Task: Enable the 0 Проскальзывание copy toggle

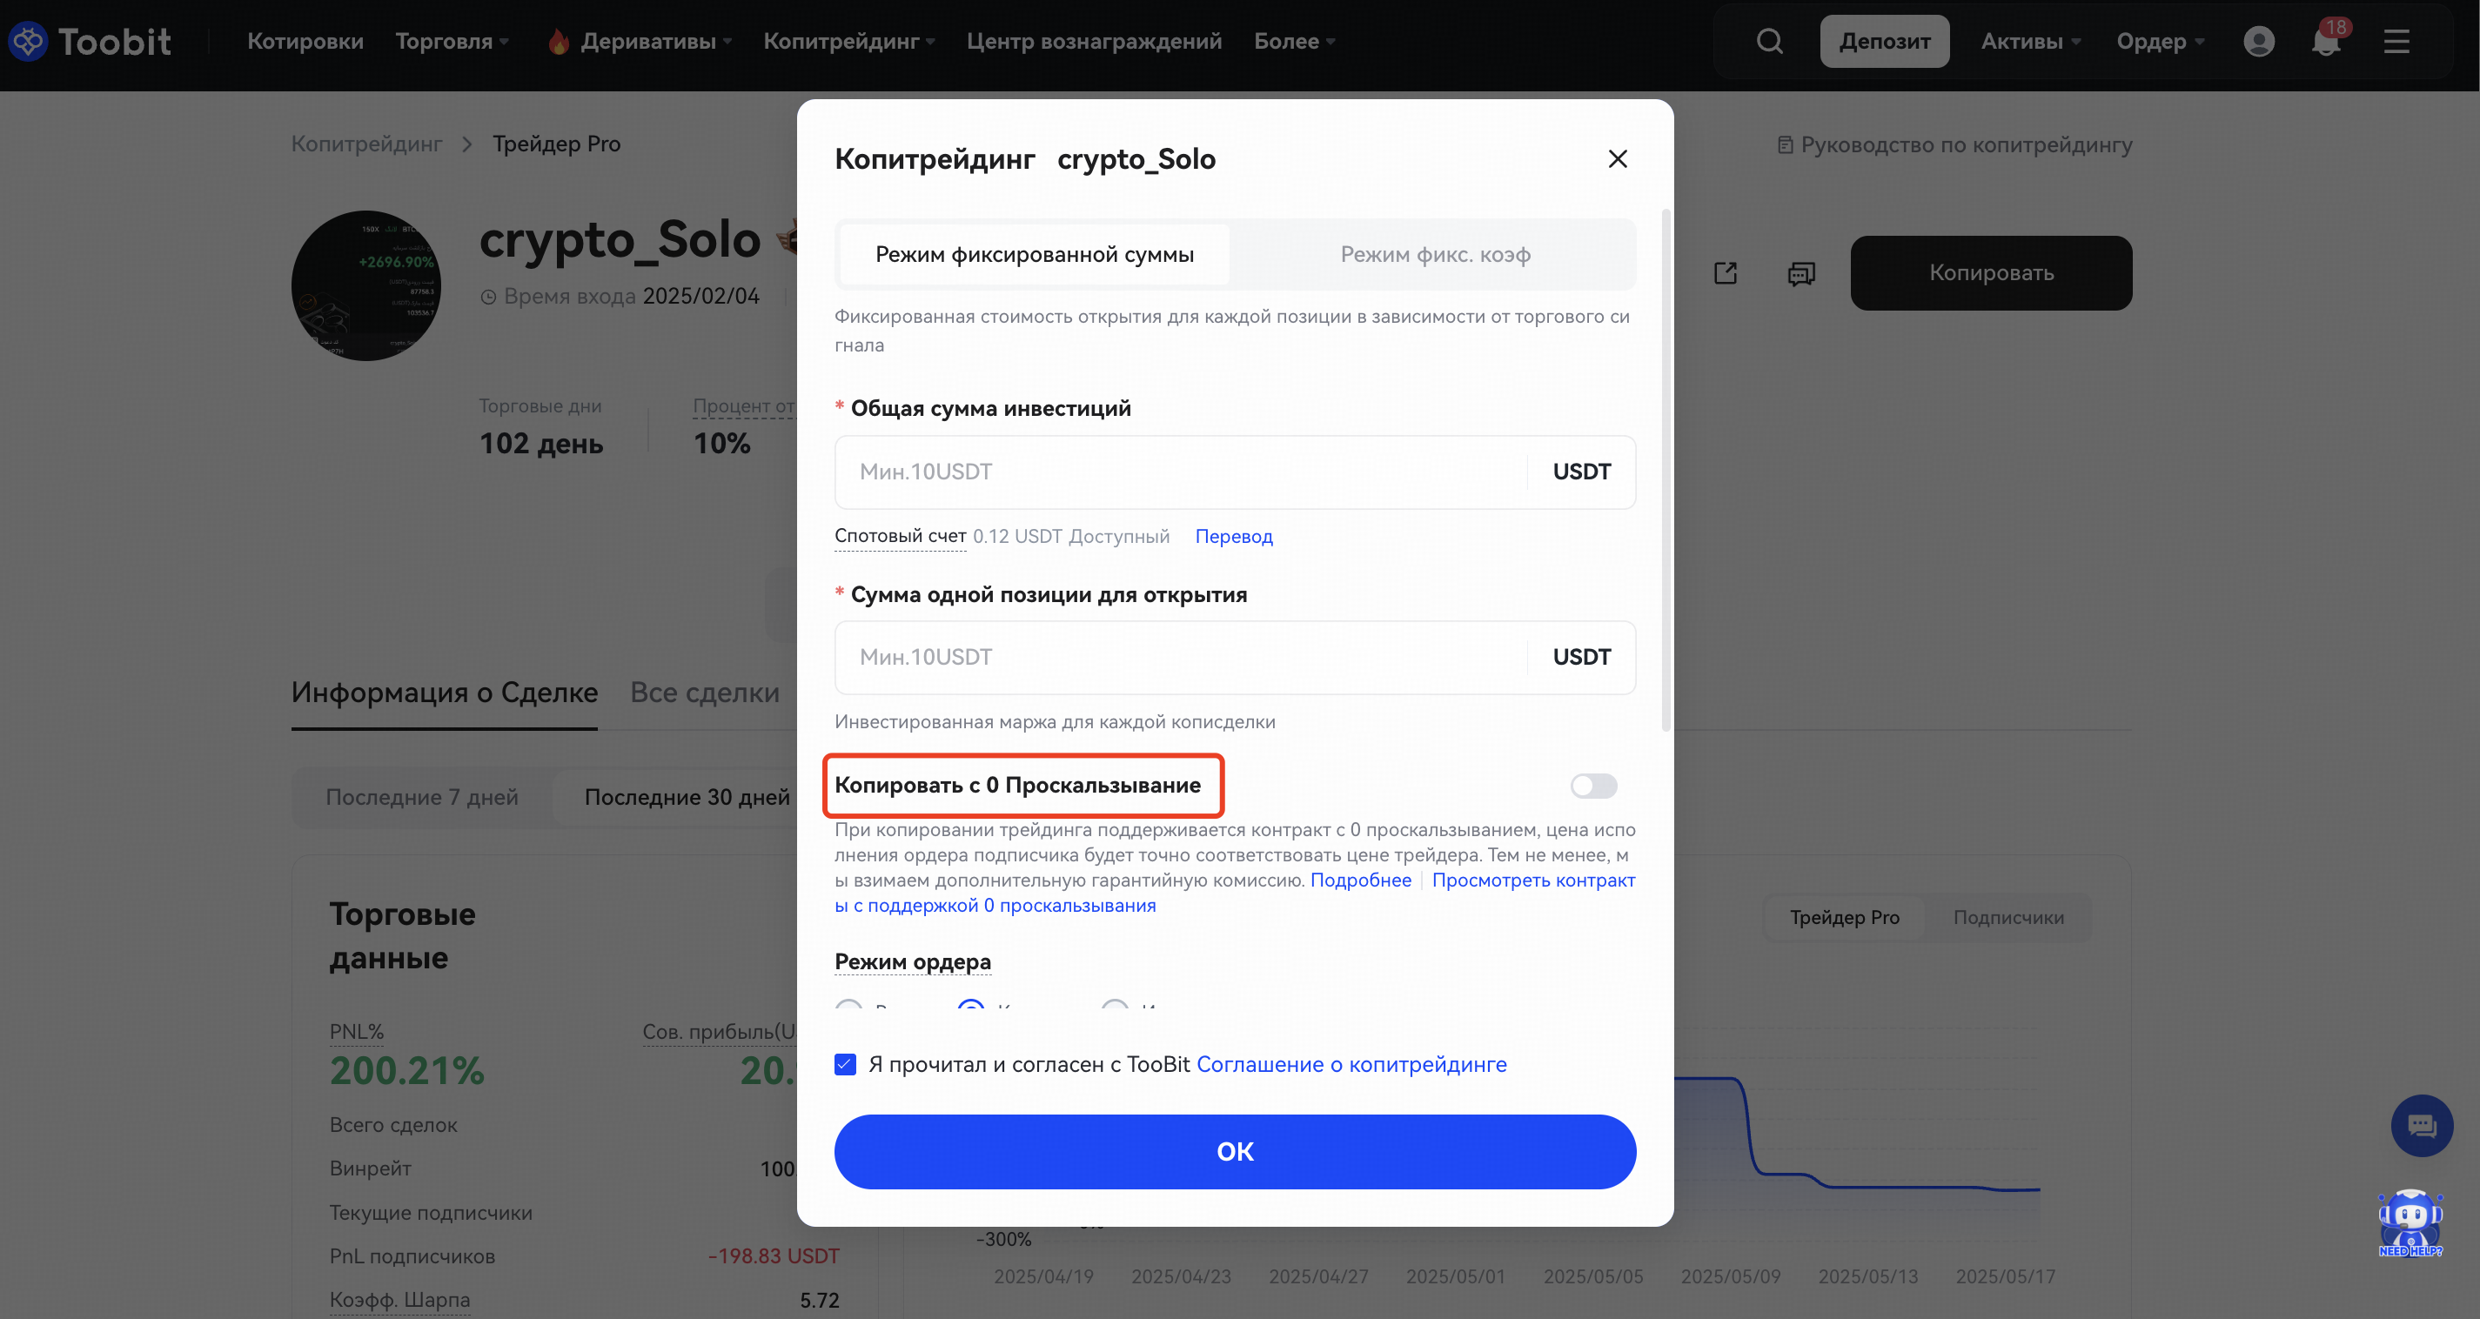Action: [x=1593, y=786]
